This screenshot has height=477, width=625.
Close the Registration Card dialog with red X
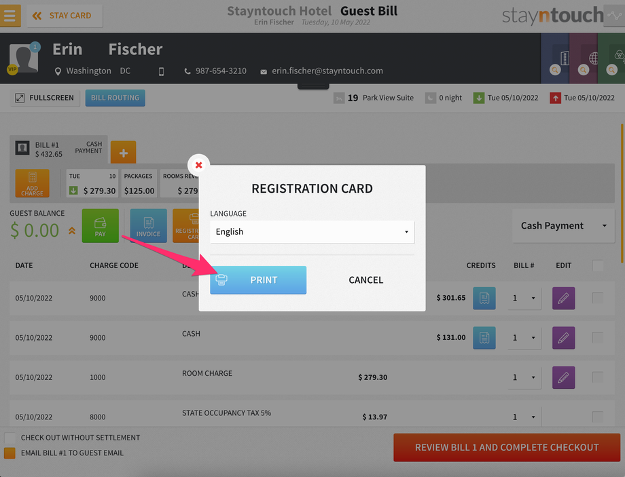point(198,165)
